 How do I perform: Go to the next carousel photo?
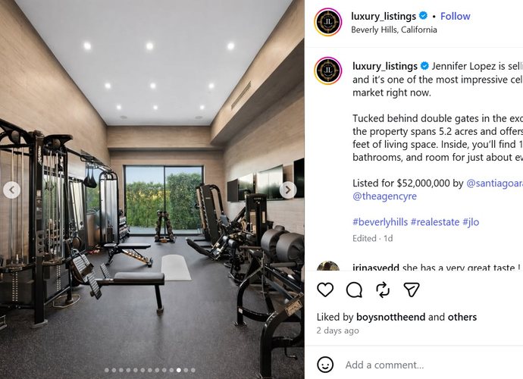coord(287,190)
